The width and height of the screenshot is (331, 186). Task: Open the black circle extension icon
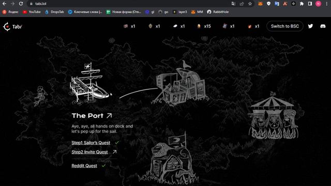[x=293, y=4]
